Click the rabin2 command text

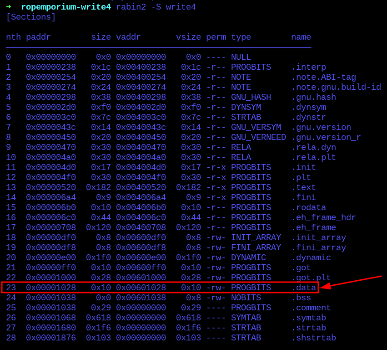click(x=131, y=7)
